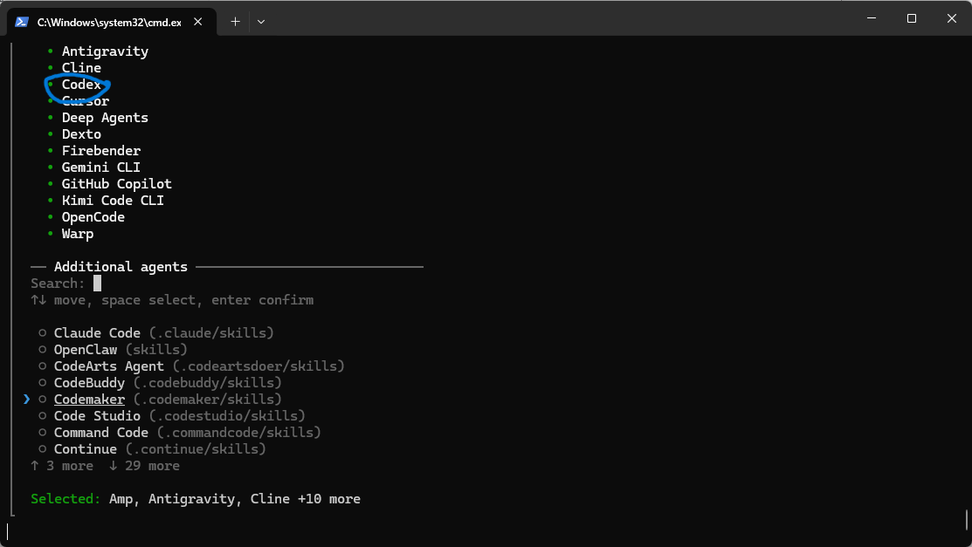Click the (.codeartsdoer/skills) path text
This screenshot has width=972, height=547.
[259, 366]
